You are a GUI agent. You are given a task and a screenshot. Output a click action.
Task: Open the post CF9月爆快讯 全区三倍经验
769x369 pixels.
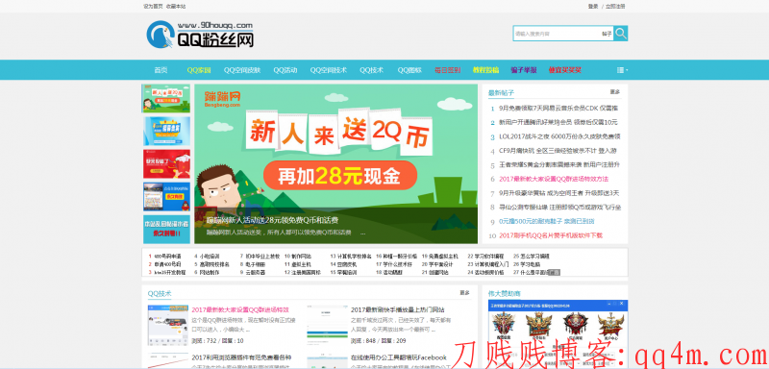(x=558, y=151)
